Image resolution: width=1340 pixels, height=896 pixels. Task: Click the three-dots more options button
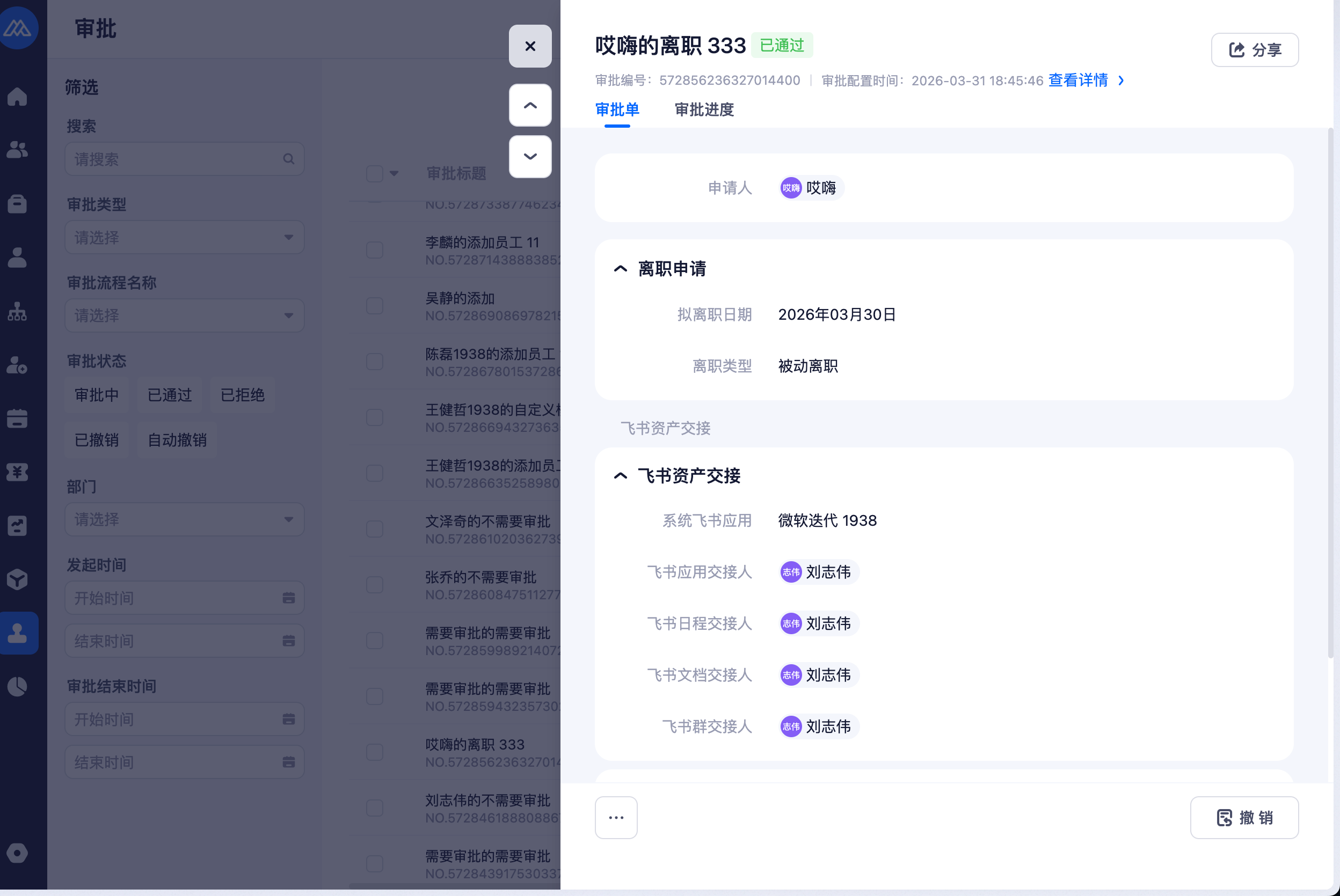pos(616,817)
